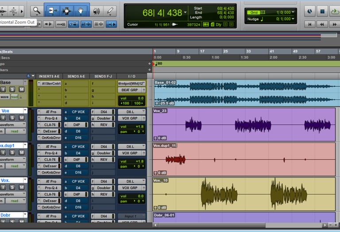Open the DeEsser insert on Vox.dup1

click(x=50, y=166)
